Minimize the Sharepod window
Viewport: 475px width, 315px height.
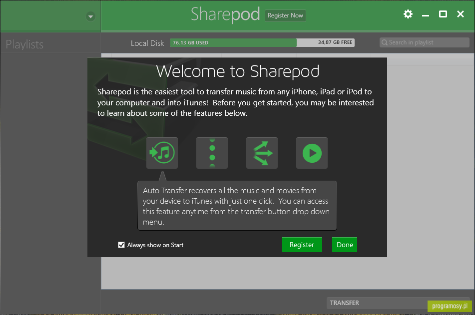(x=426, y=14)
